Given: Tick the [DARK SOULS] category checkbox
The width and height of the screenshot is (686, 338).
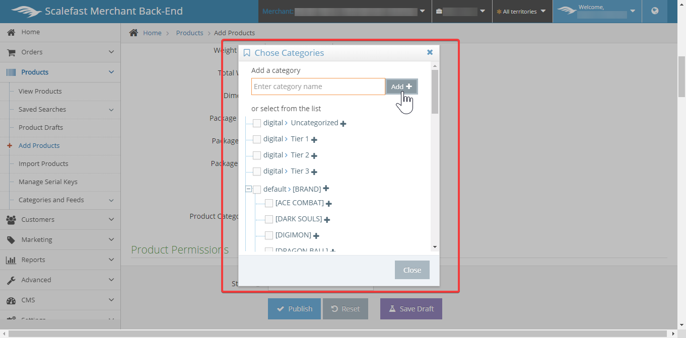Looking at the screenshot, I should pos(269,219).
